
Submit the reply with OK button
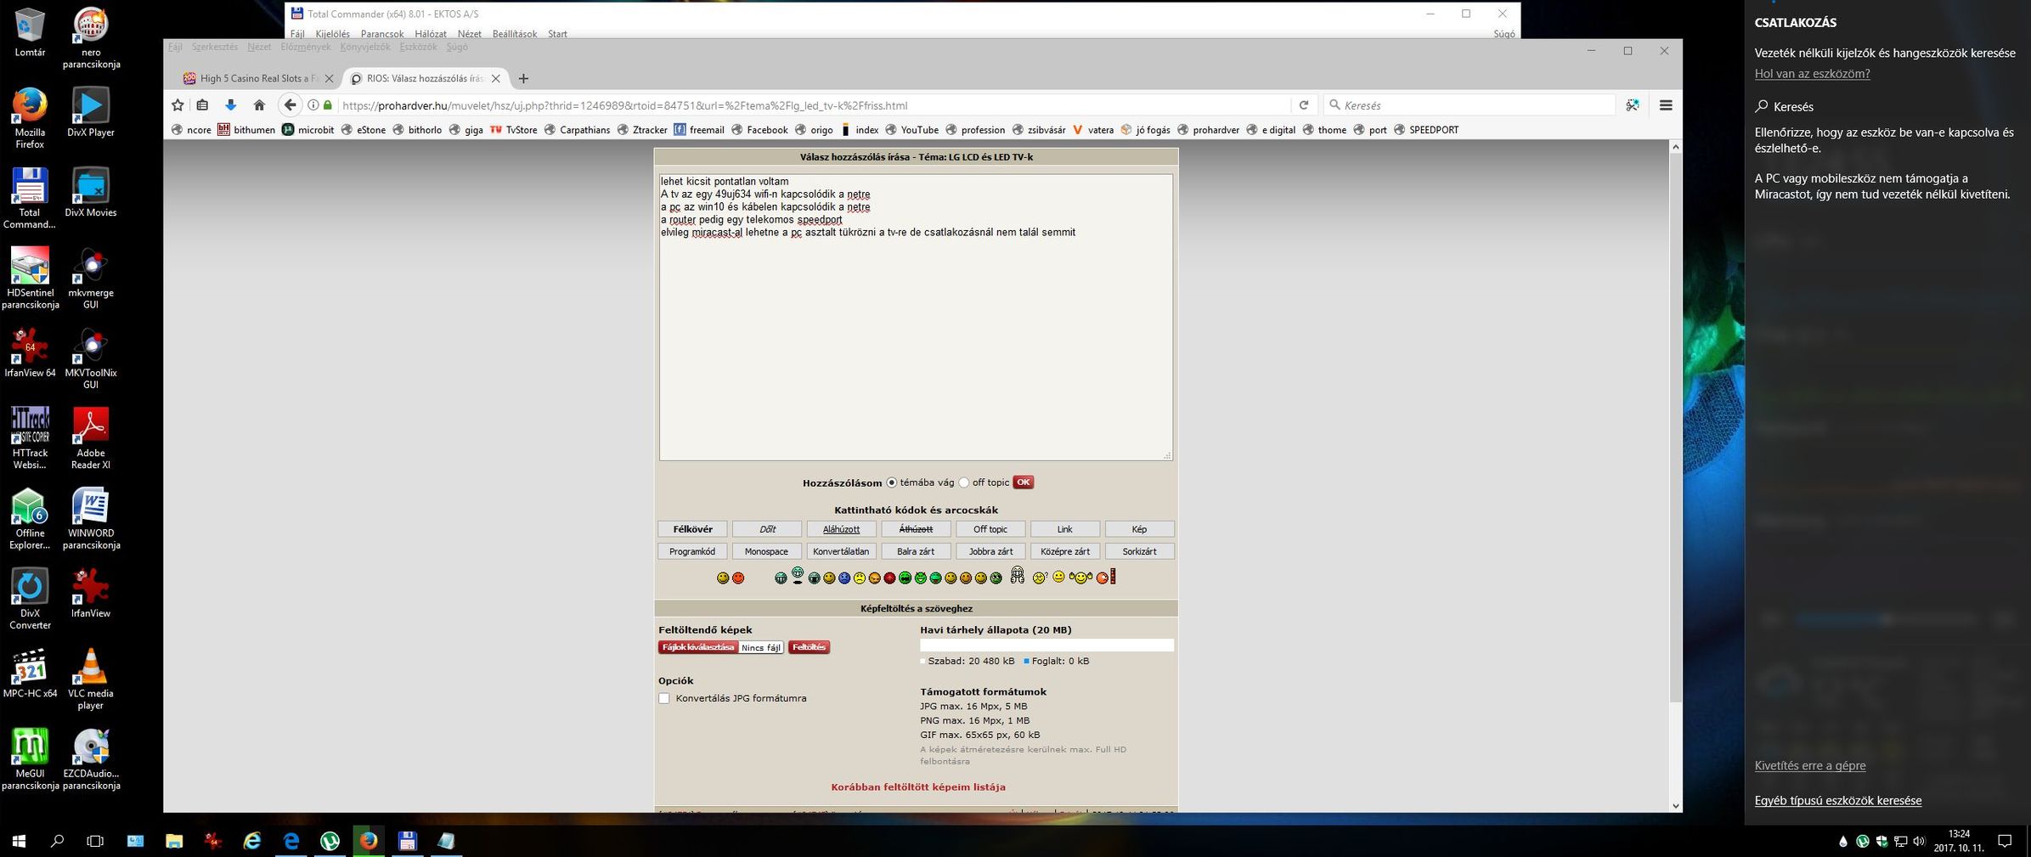coord(1023,482)
